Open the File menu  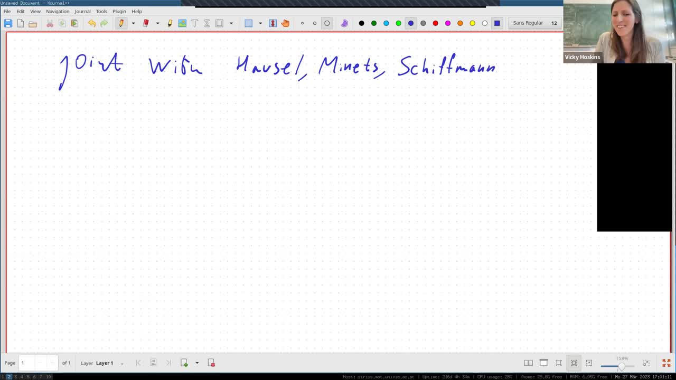pos(7,11)
